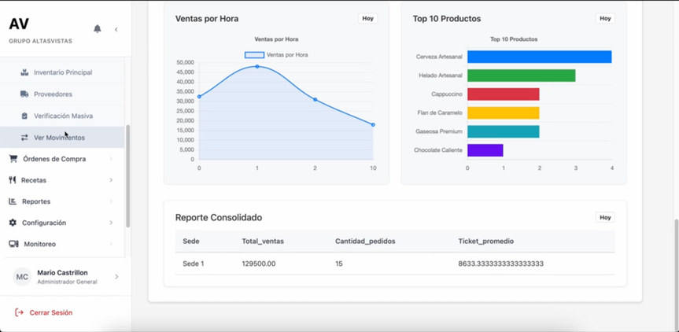The width and height of the screenshot is (679, 332).
Task: Click the sidebar vertical scrollbar
Action: (127, 176)
